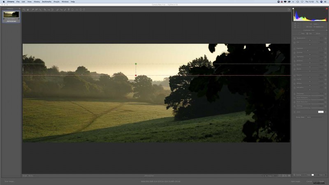Viewport: 329px width, 185px height.
Task: Rotate image clockwise
Action: tap(84, 9)
